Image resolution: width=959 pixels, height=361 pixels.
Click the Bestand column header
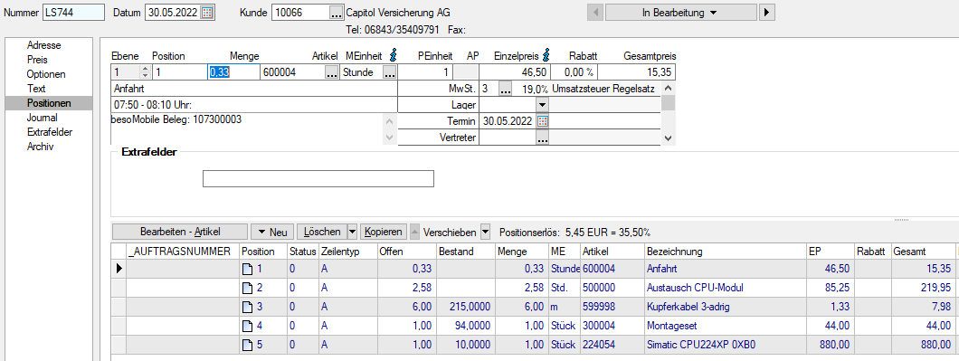(465, 251)
